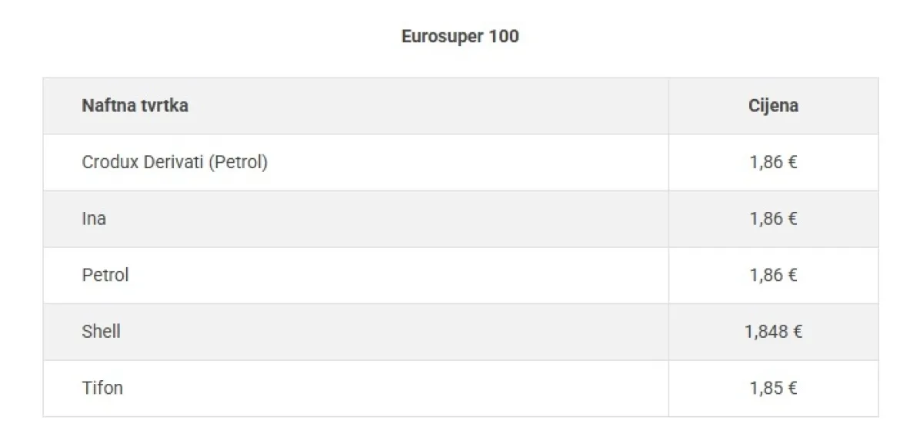Click the euro sign in Shell price

(x=796, y=332)
